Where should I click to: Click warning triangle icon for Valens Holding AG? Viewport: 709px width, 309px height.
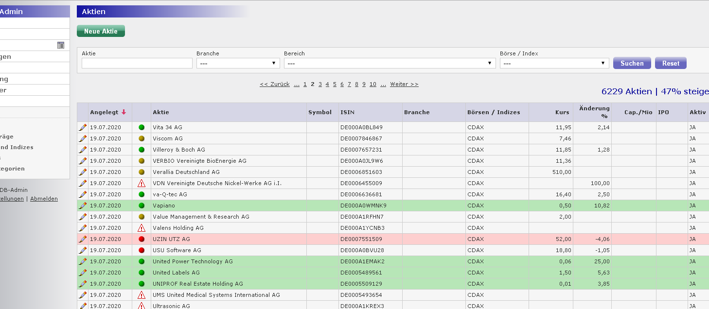coord(142,228)
